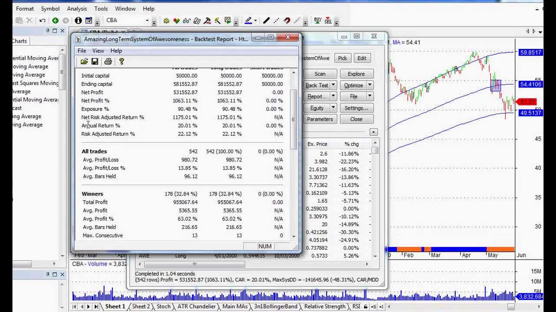Screen dimensions: 556x312
Task: Click the Parameters button
Action: point(320,119)
